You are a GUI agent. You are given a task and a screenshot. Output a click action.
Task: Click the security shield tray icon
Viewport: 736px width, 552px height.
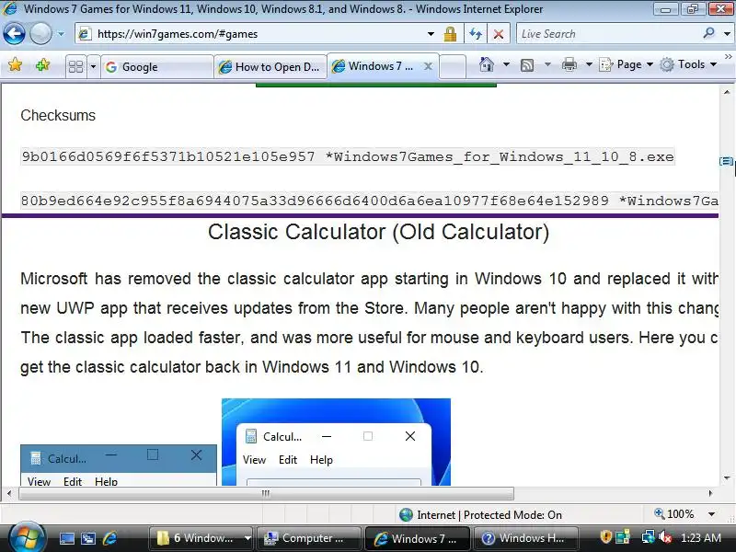coord(606,537)
